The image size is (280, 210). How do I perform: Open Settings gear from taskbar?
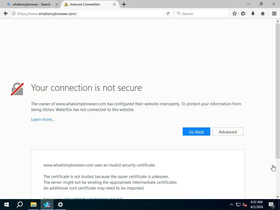pyautogui.click(x=60, y=205)
